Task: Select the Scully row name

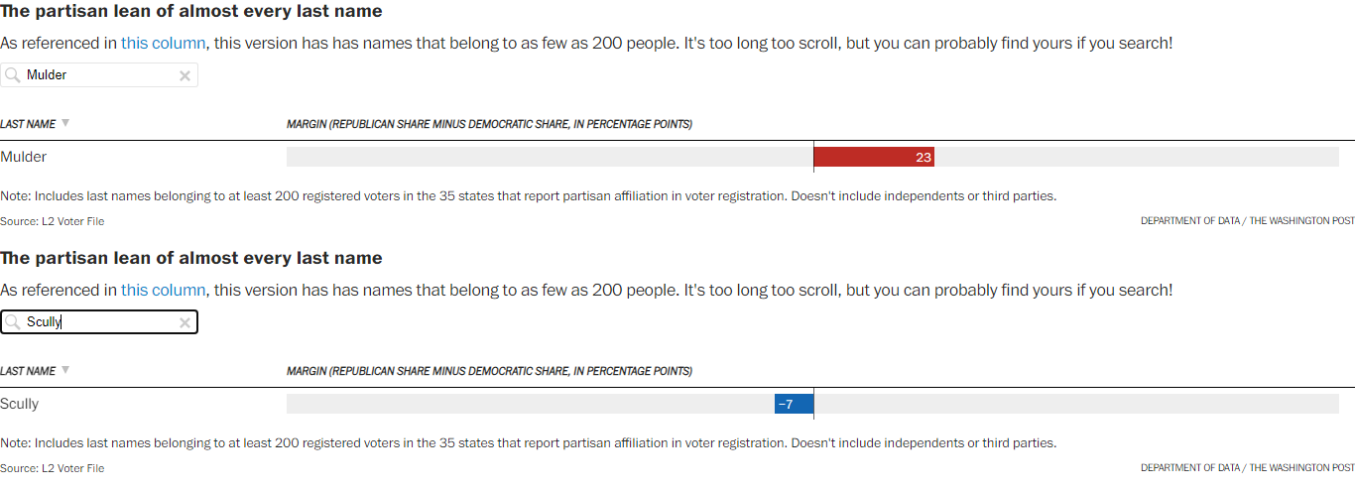Action: click(20, 404)
